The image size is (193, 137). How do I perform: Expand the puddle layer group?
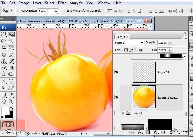[123, 113]
